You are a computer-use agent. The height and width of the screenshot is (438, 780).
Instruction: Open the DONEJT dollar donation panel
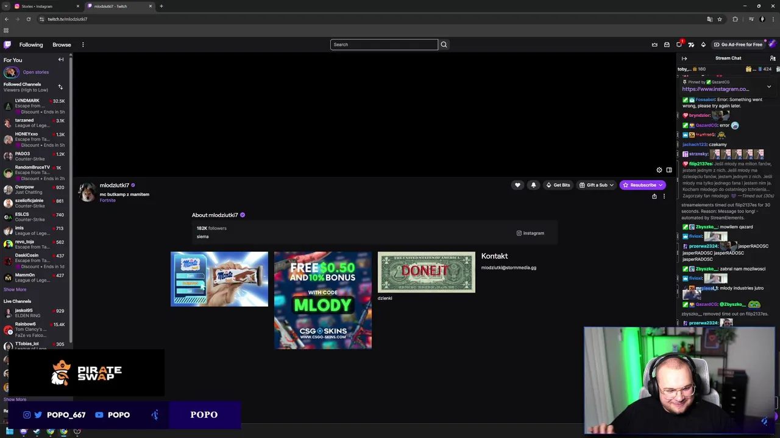(427, 273)
